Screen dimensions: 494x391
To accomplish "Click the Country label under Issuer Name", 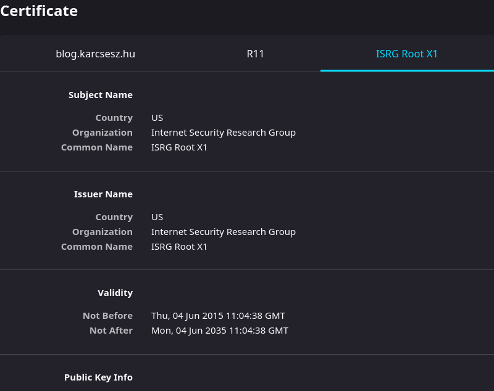I will (x=114, y=217).
